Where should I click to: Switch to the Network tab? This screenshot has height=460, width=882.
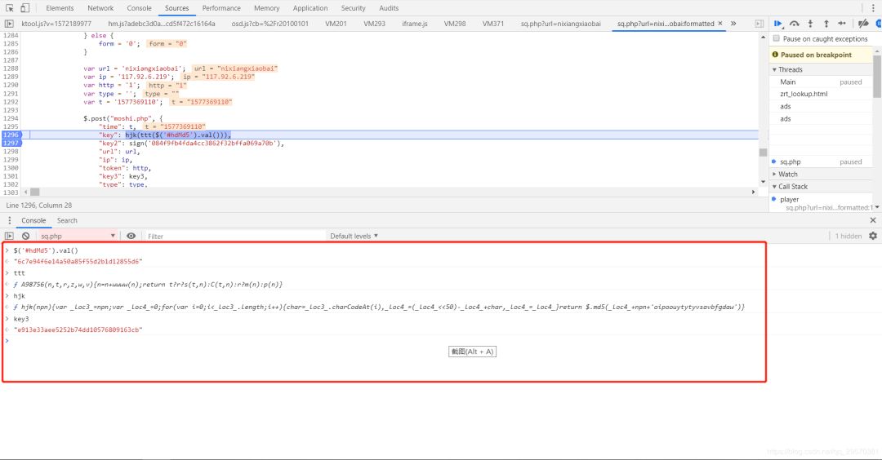pyautogui.click(x=100, y=8)
